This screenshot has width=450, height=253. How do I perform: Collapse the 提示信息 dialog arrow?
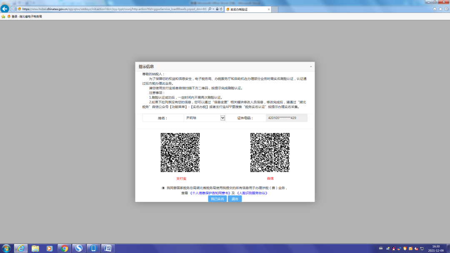click(x=311, y=67)
